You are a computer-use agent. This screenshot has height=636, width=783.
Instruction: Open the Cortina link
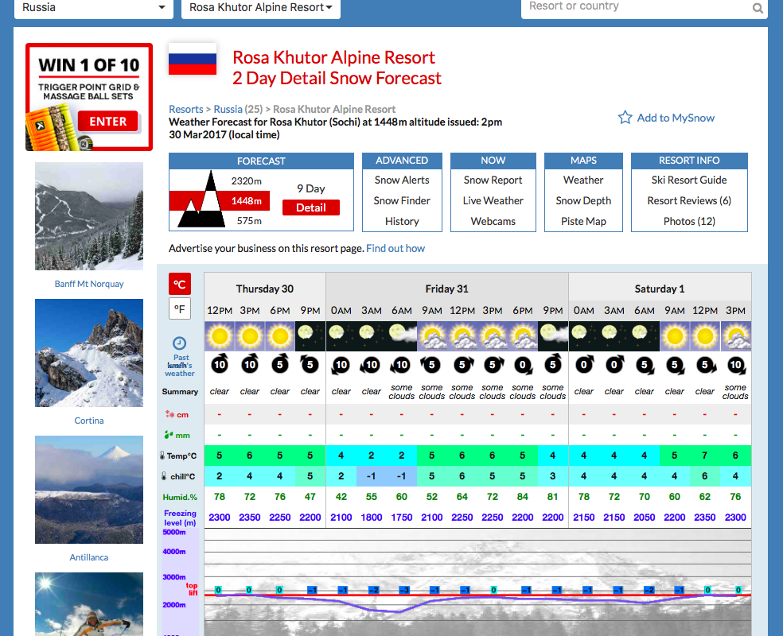click(89, 421)
